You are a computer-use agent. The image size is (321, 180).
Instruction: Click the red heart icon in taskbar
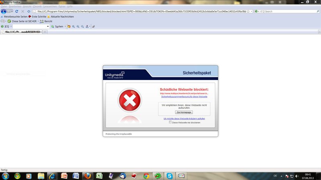(x=134, y=176)
